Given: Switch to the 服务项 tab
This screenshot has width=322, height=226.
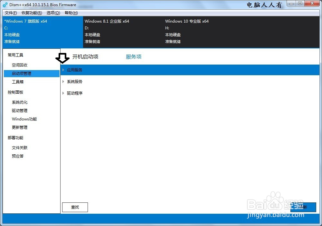Looking at the screenshot, I should 134,56.
